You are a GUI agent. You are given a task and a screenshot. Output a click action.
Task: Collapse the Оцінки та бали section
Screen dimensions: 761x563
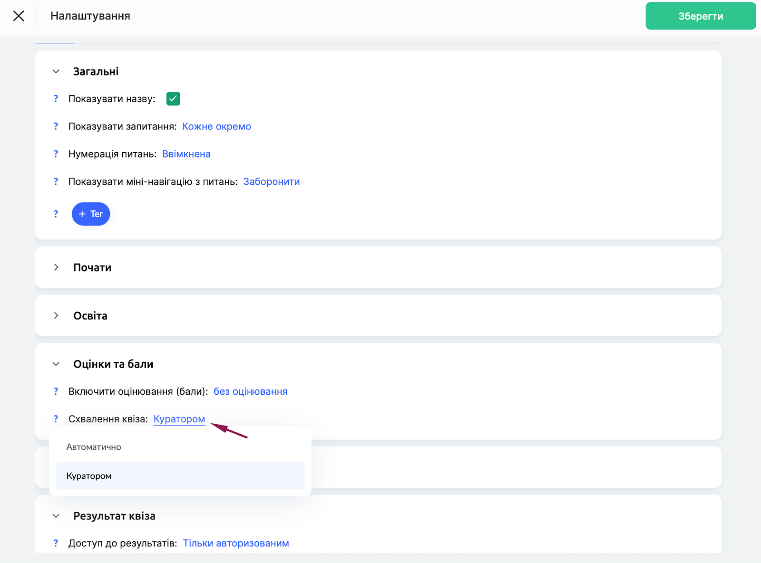click(56, 364)
